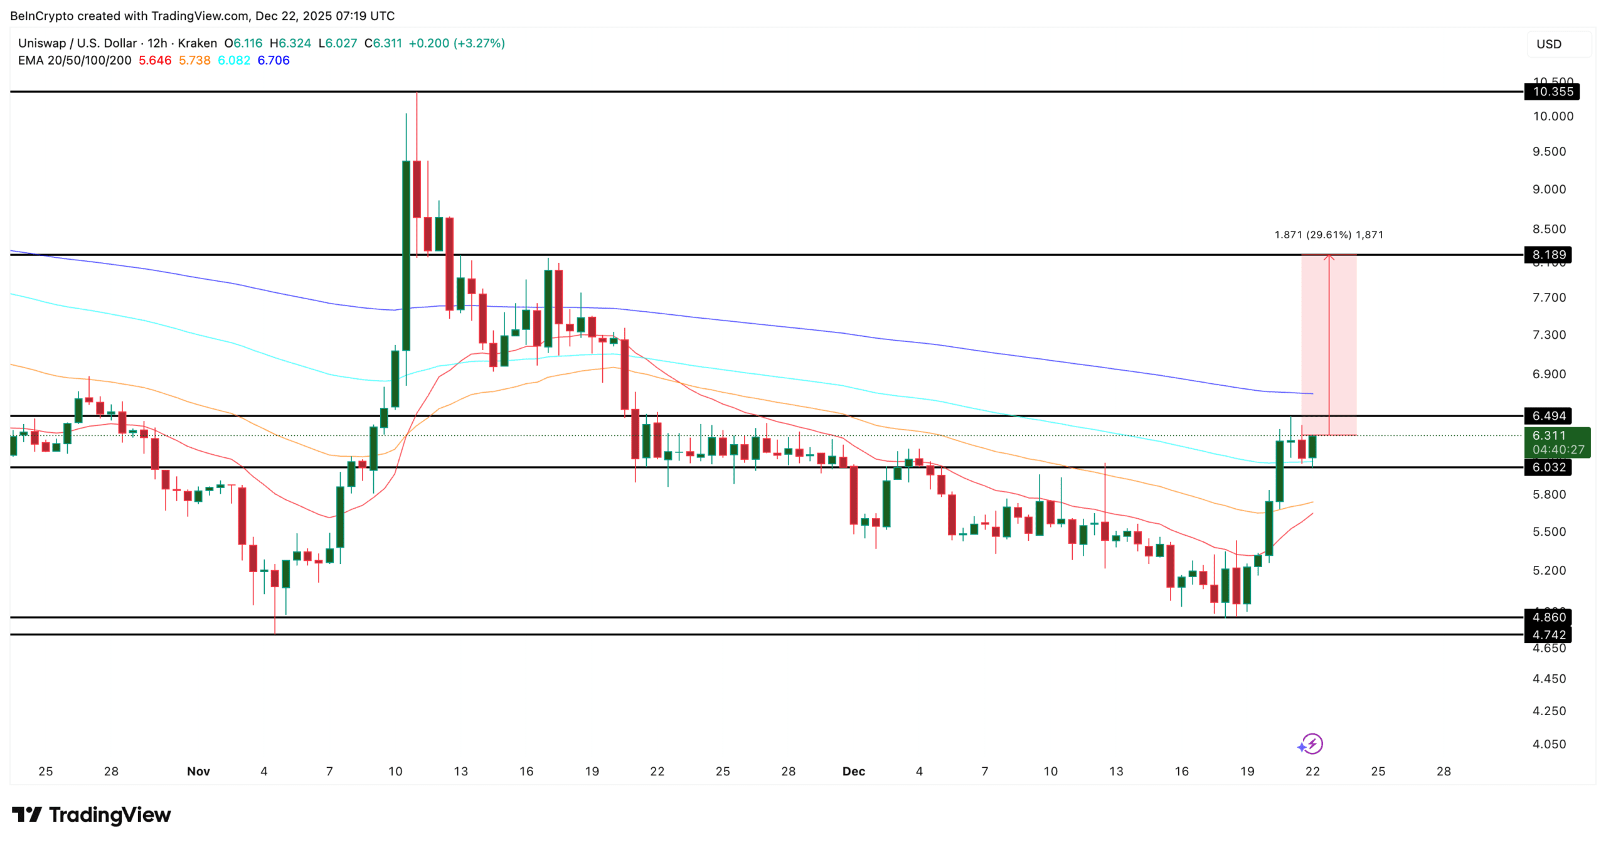The image size is (1606, 845).
Task: Toggle the cyan EMA 100 value 6.082
Action: coord(234,61)
